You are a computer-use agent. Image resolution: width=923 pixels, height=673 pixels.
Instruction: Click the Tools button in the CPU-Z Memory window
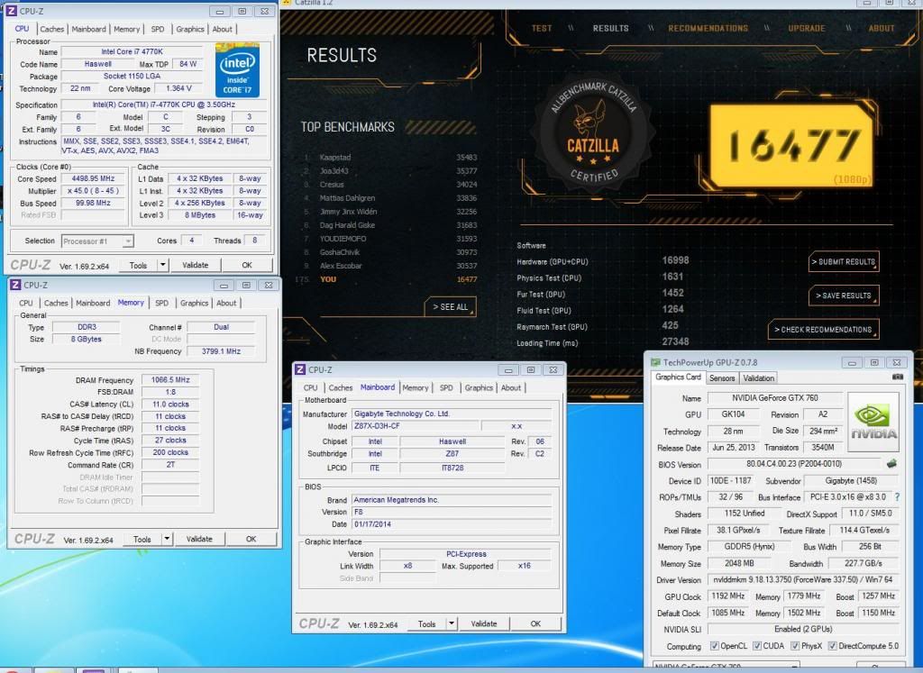(142, 539)
